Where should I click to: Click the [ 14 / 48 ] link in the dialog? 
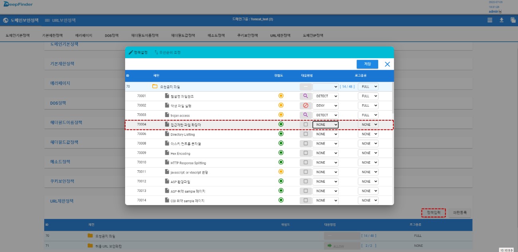(x=347, y=86)
